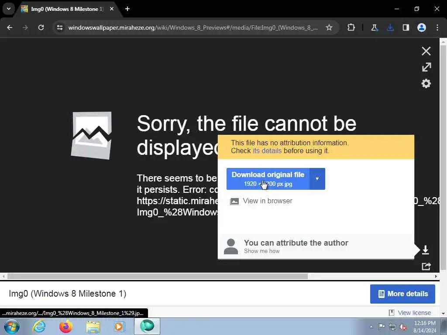Open File Explorer folder icon in taskbar
The image size is (447, 335).
93,327
